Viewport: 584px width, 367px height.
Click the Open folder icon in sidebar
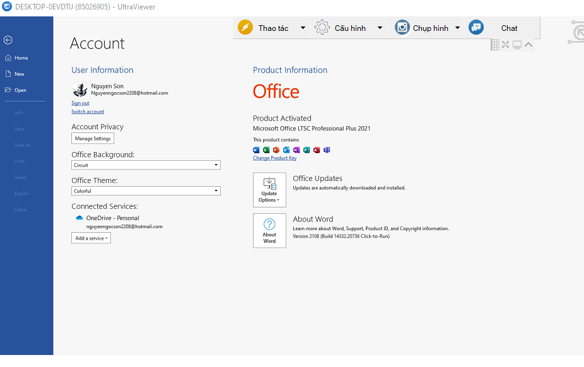coord(8,90)
